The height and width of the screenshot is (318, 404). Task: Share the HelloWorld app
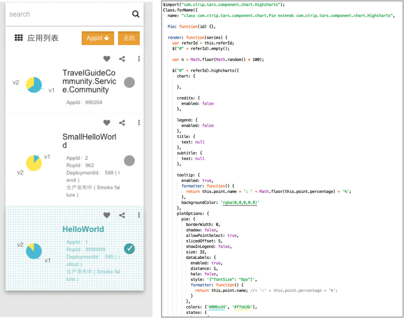click(122, 215)
